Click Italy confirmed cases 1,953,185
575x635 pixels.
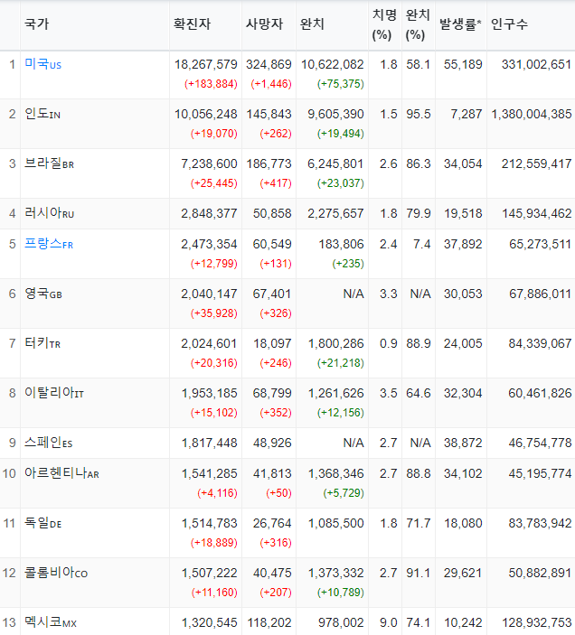[x=209, y=393]
